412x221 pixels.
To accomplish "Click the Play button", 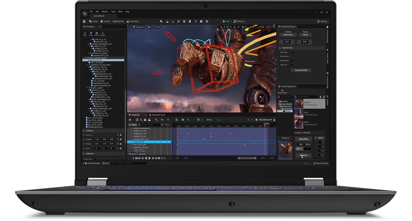I will click(226, 22).
